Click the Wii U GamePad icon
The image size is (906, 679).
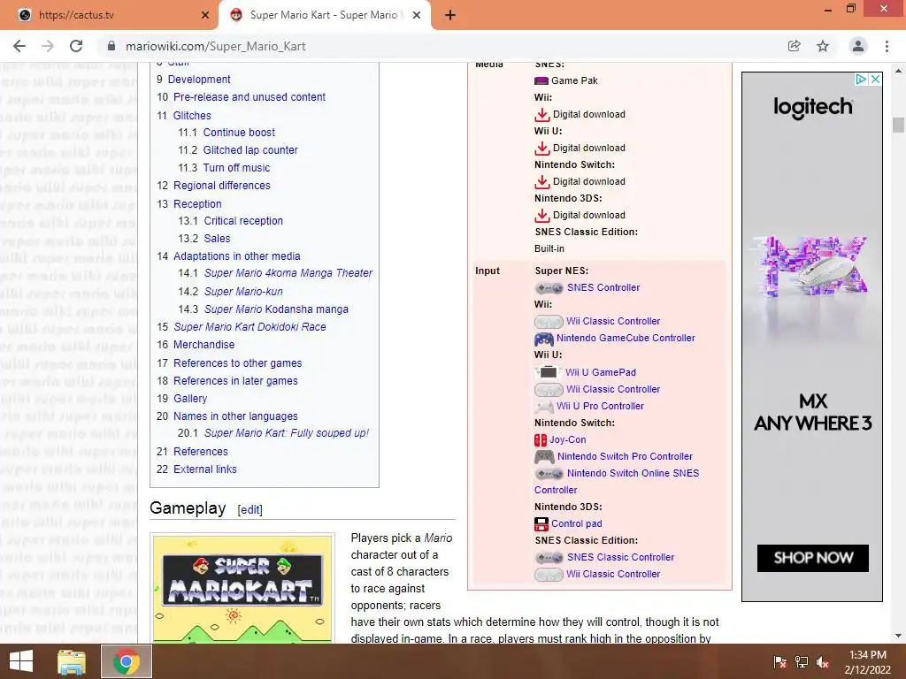click(x=548, y=372)
